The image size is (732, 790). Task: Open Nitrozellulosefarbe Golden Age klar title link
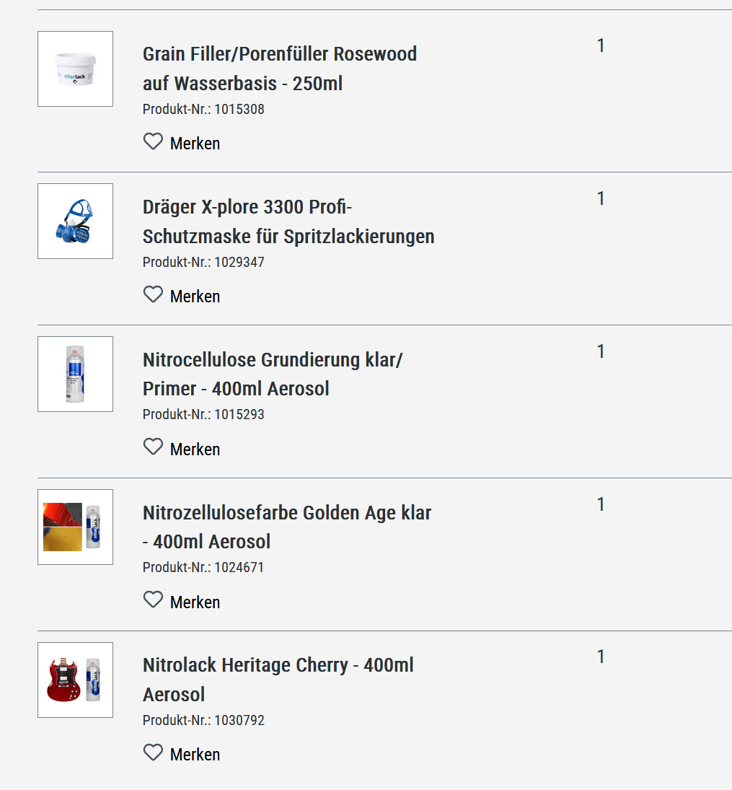pyautogui.click(x=287, y=527)
